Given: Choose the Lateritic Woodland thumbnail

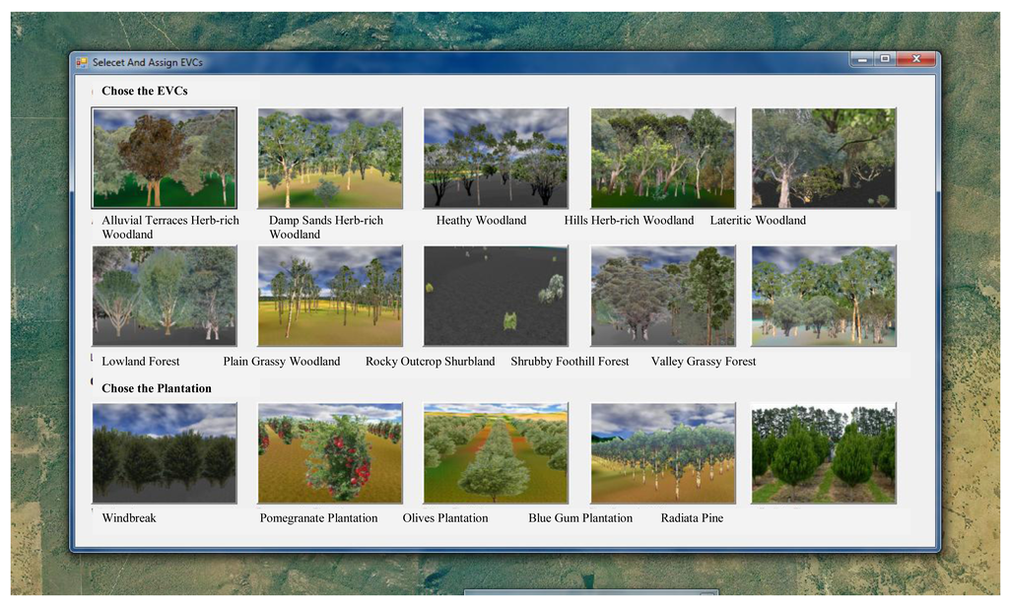Looking at the screenshot, I should tap(824, 159).
